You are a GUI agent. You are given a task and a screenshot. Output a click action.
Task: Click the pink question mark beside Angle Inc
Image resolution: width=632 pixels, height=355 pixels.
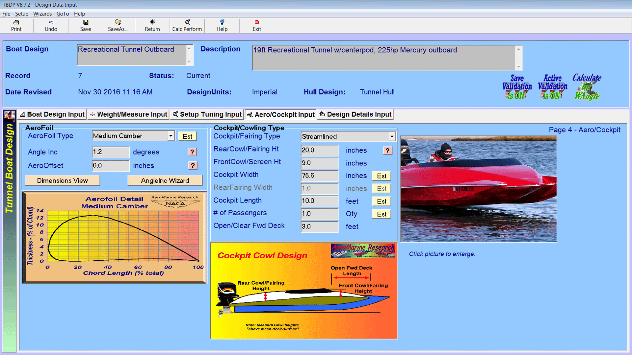[192, 152]
